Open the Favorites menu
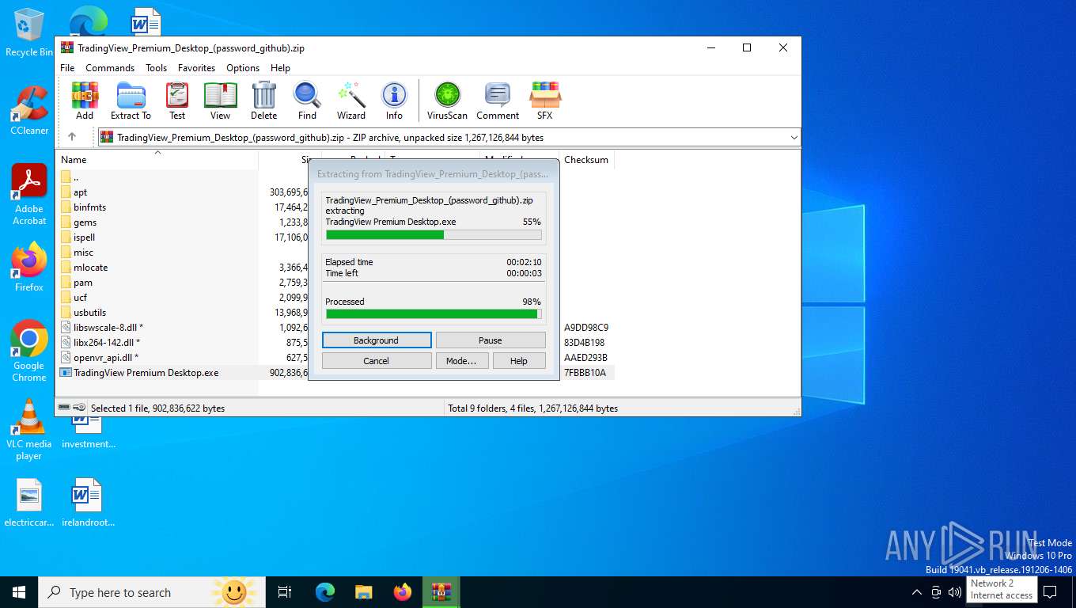This screenshot has width=1076, height=608. pyautogui.click(x=196, y=68)
